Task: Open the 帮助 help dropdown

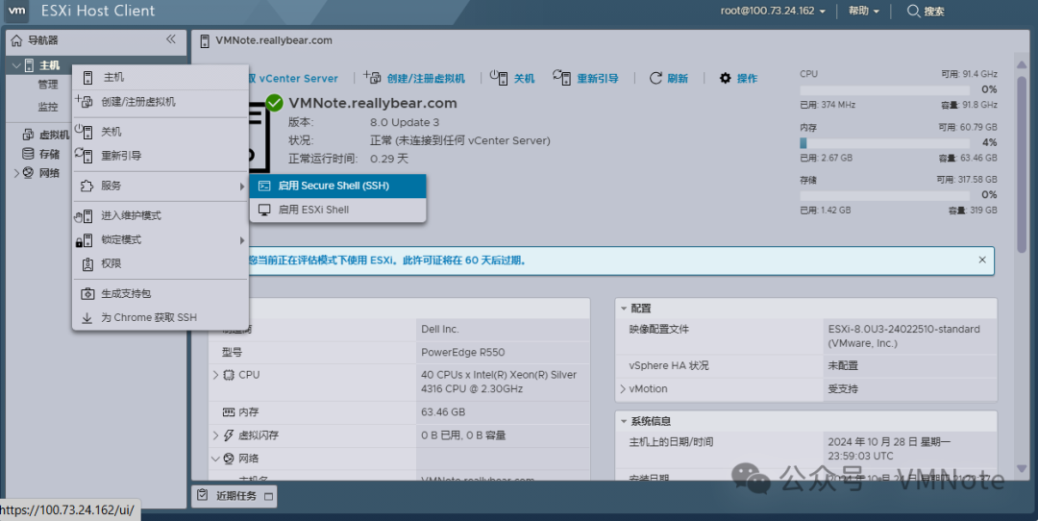Action: [x=864, y=12]
